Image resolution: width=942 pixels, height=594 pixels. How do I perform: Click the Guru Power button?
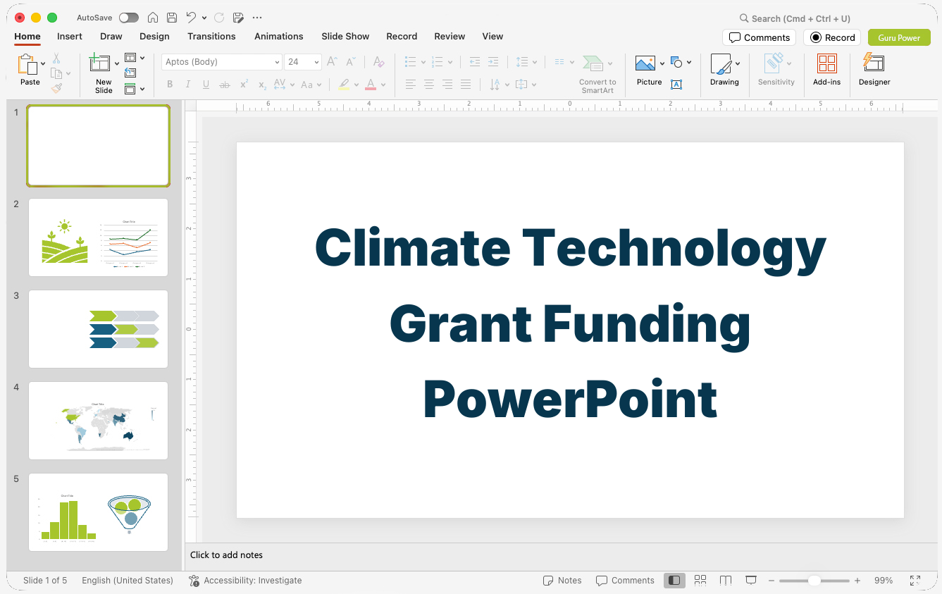899,37
